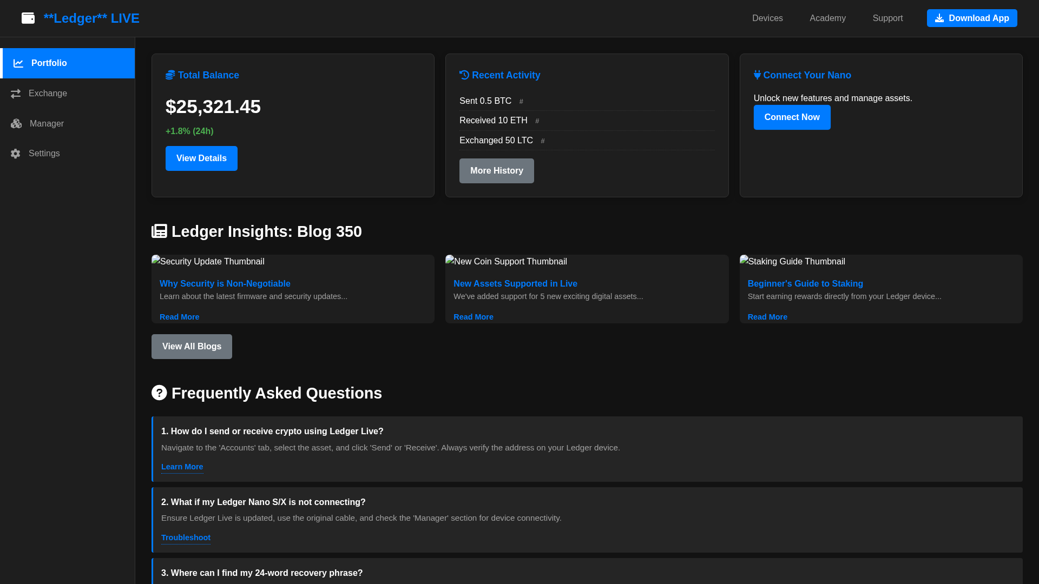Image resolution: width=1039 pixels, height=584 pixels.
Task: Click FAQ question about Nano S/X not connecting
Action: point(264,502)
